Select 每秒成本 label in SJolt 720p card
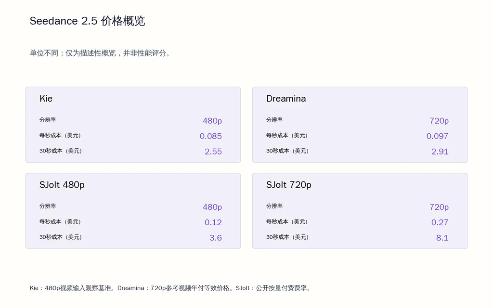 (x=287, y=221)
